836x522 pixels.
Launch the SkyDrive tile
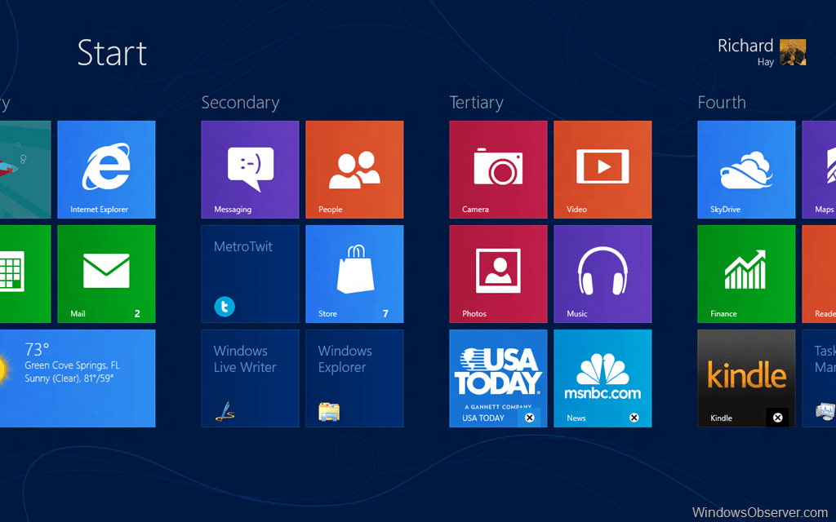746,170
